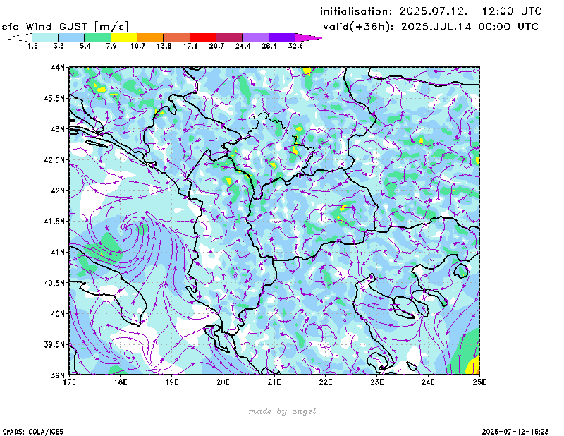Click the 44N latitude axis label
This screenshot has width=564, height=436.
[58, 68]
